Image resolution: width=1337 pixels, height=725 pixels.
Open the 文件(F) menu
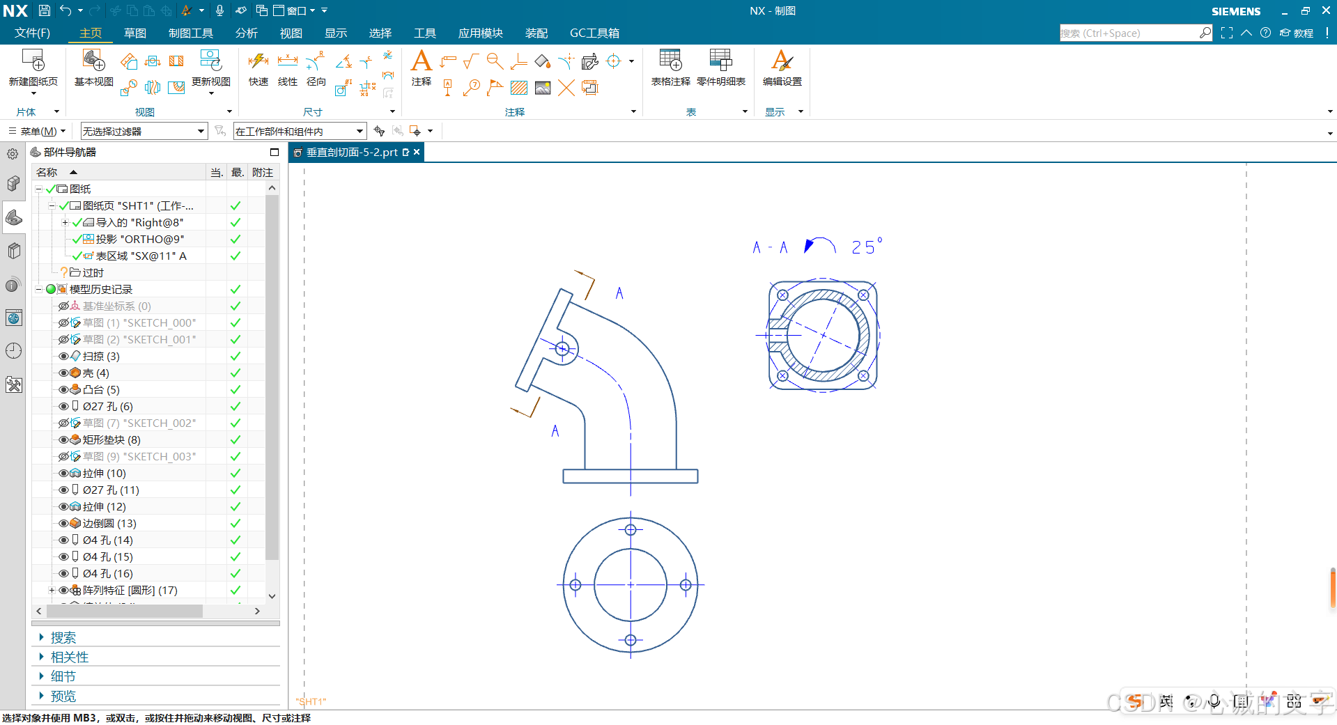32,33
